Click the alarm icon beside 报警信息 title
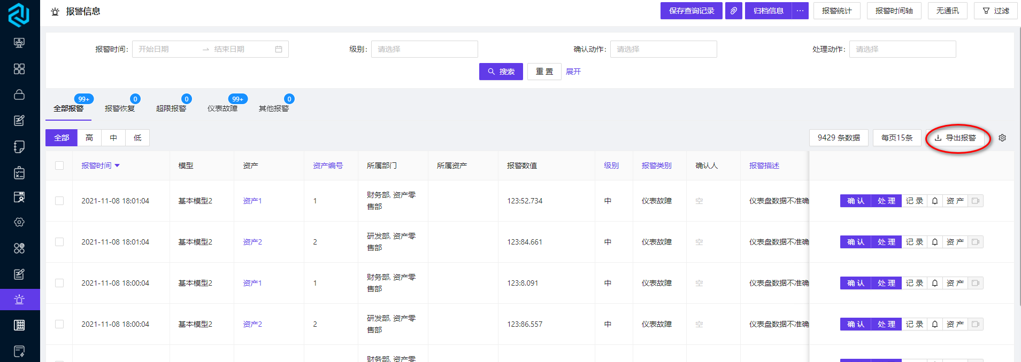The width and height of the screenshot is (1021, 362). click(x=55, y=12)
